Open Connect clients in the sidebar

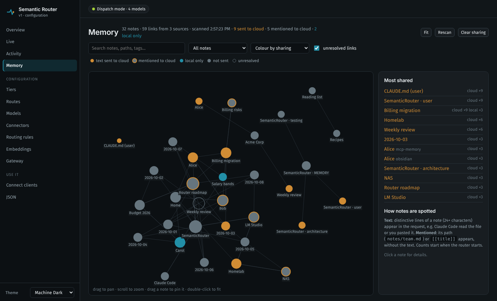pyautogui.click(x=40, y=185)
